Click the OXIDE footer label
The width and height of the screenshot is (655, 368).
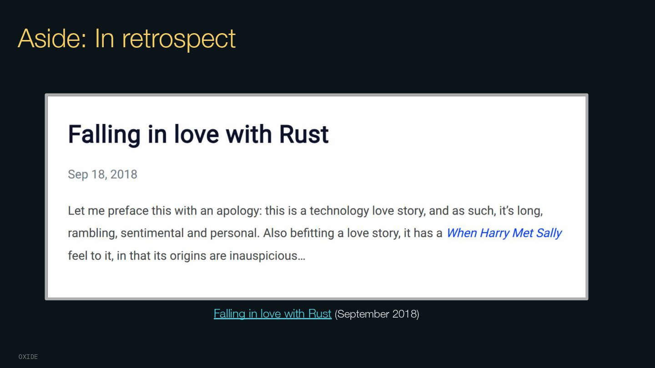[x=28, y=357]
